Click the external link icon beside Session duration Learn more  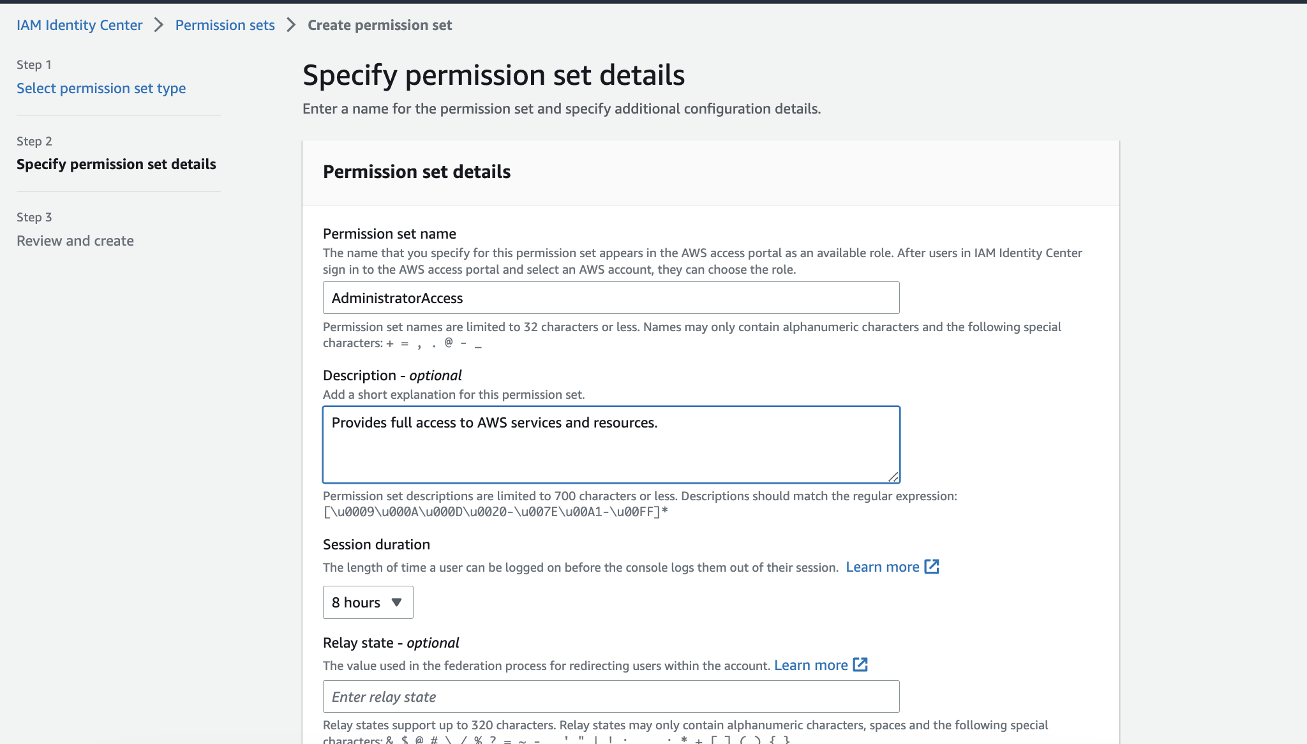932,567
